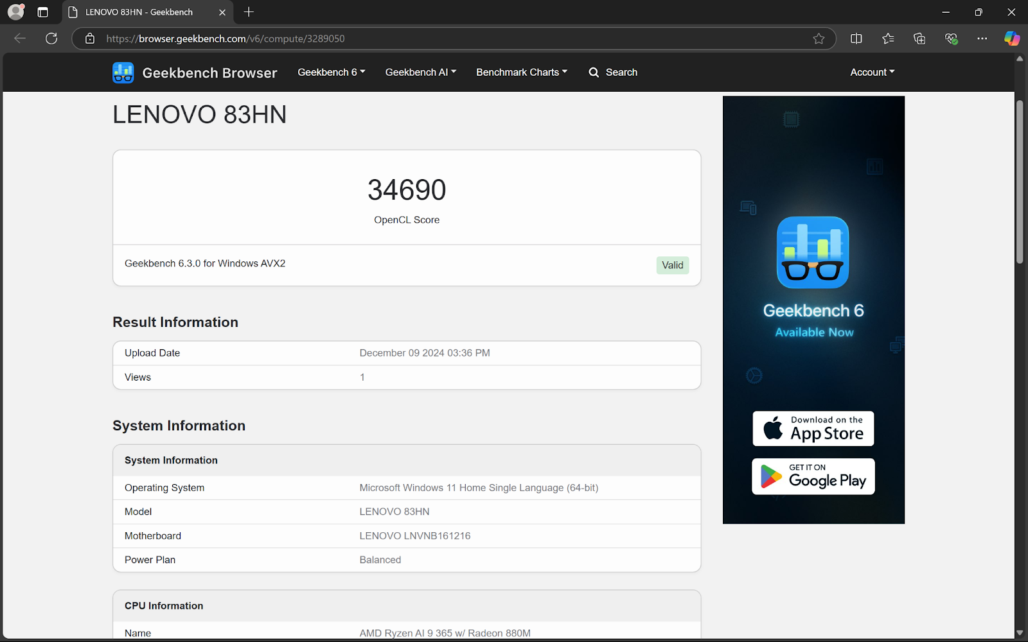Open the Search link in navbar
This screenshot has width=1028, height=642.
613,72
